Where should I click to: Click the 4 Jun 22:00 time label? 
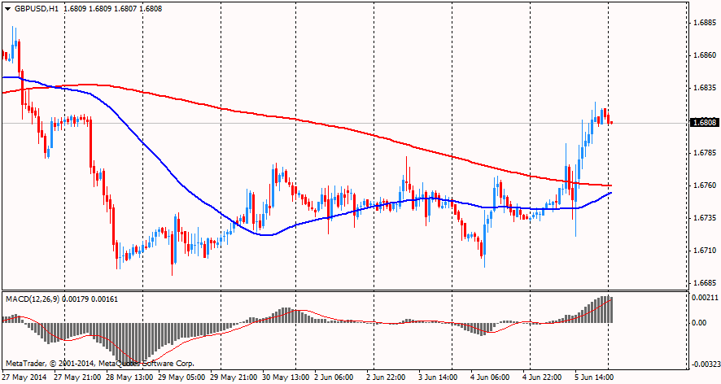tap(542, 377)
